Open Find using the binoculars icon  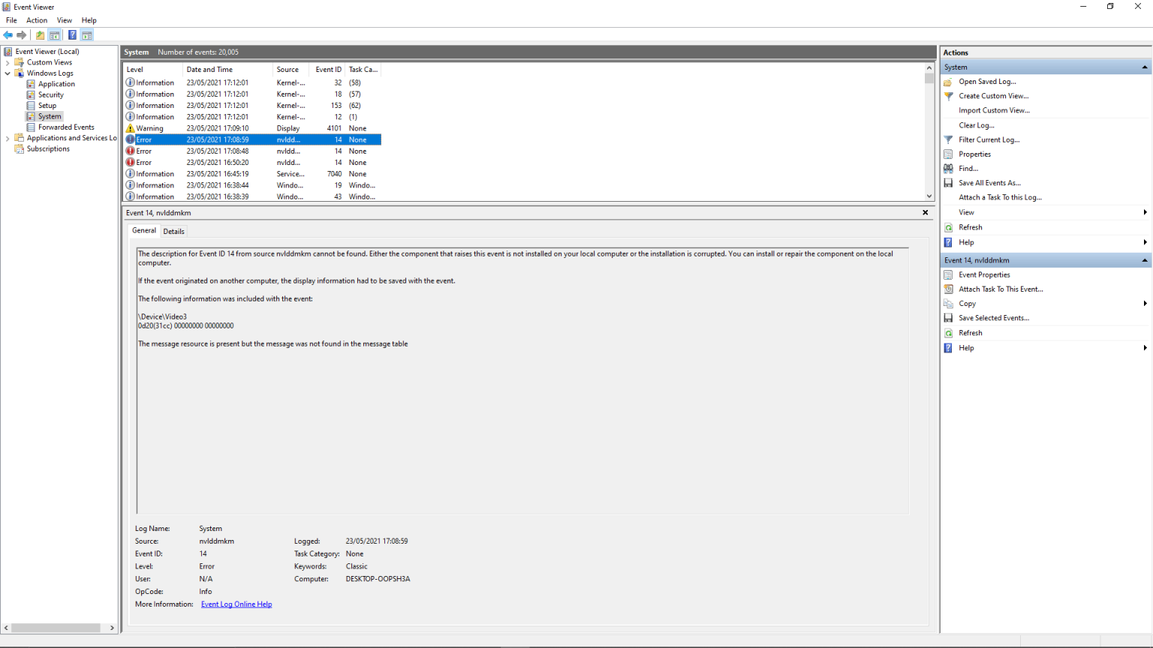(x=948, y=168)
